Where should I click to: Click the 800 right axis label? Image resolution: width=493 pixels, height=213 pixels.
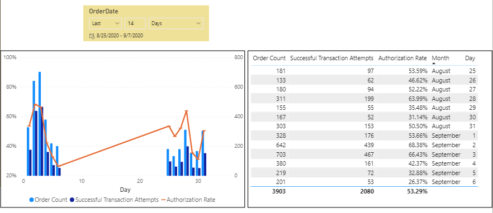click(239, 57)
